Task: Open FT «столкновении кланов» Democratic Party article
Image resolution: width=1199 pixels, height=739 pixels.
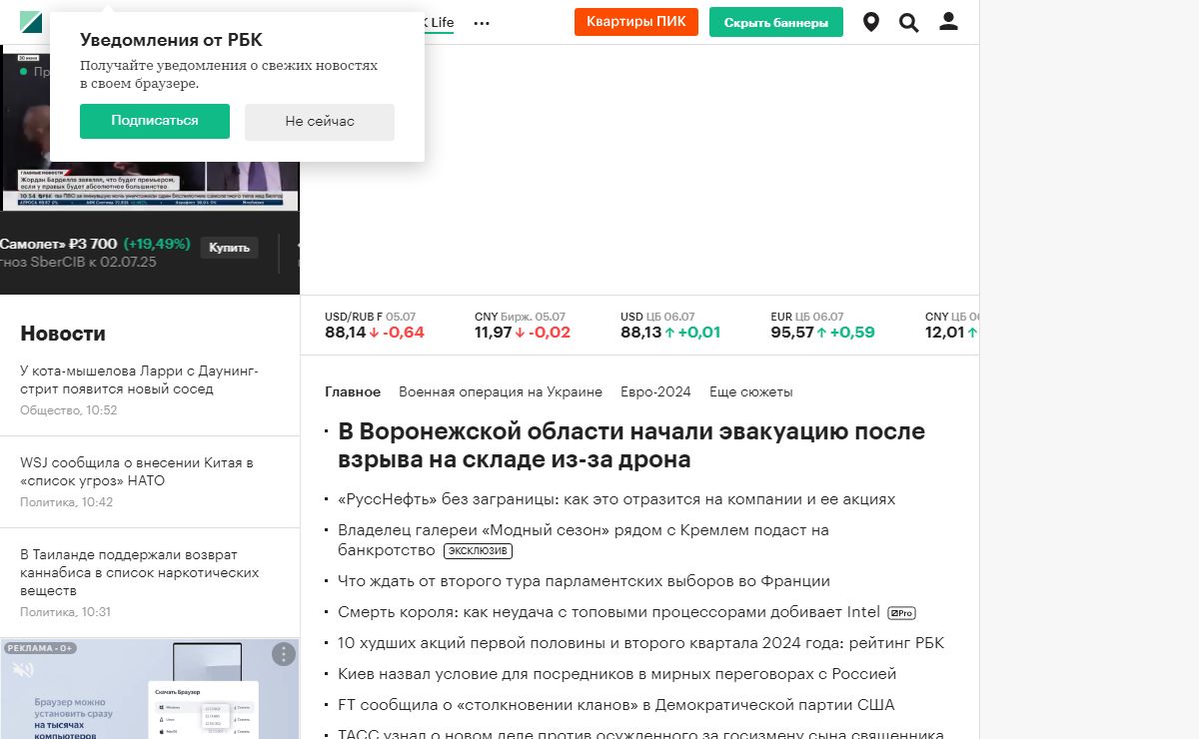Action: (x=616, y=705)
